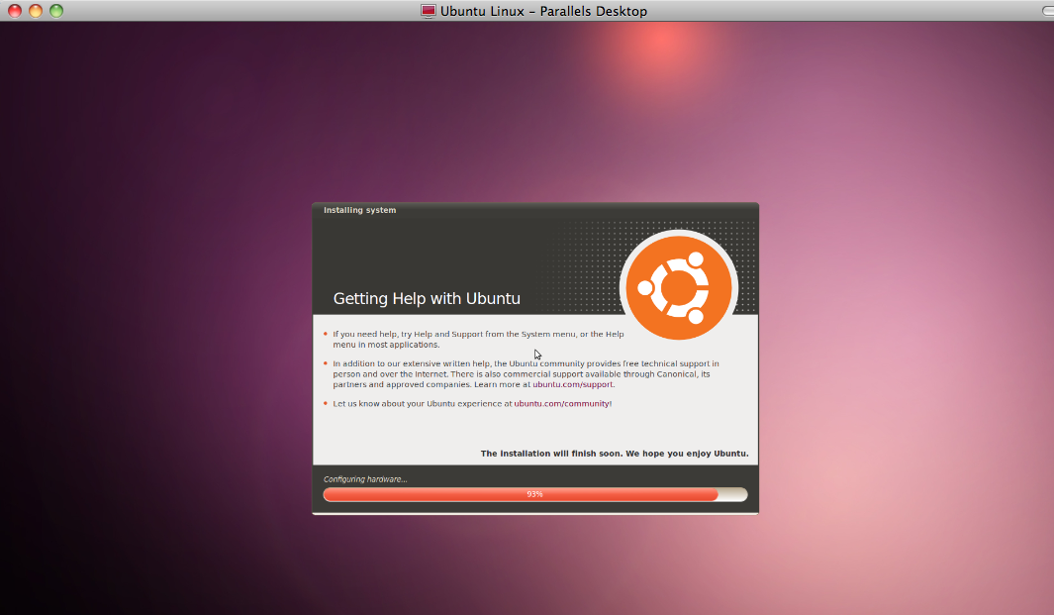Click the 'Configuring hardware...' status text

[365, 479]
